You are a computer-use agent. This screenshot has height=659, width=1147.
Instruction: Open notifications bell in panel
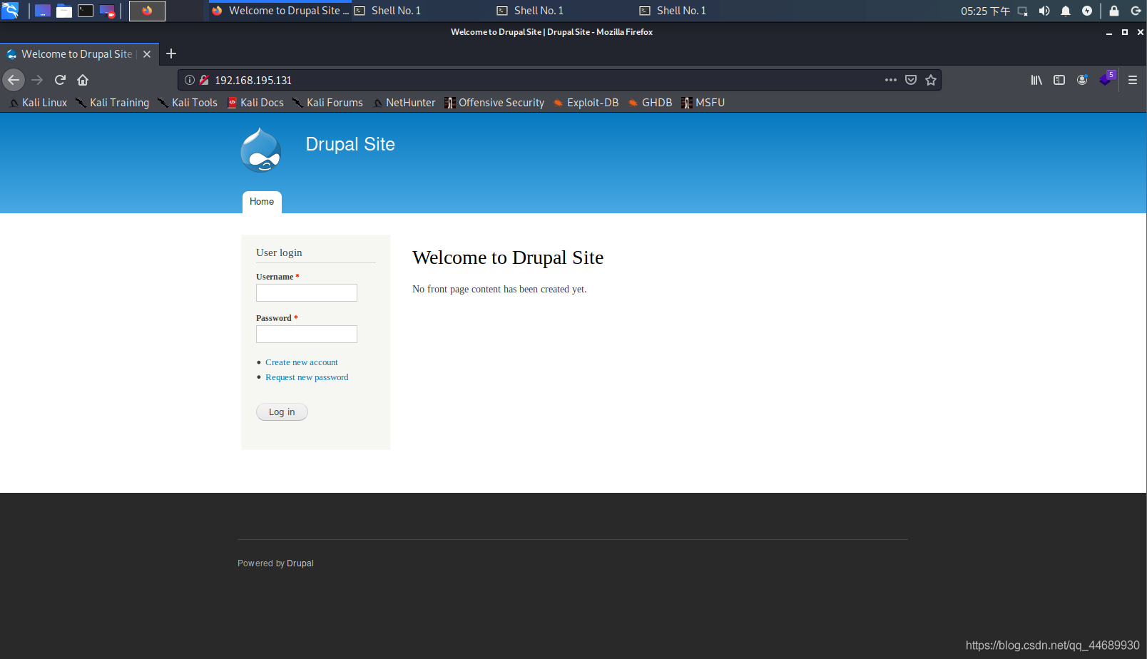pos(1066,11)
